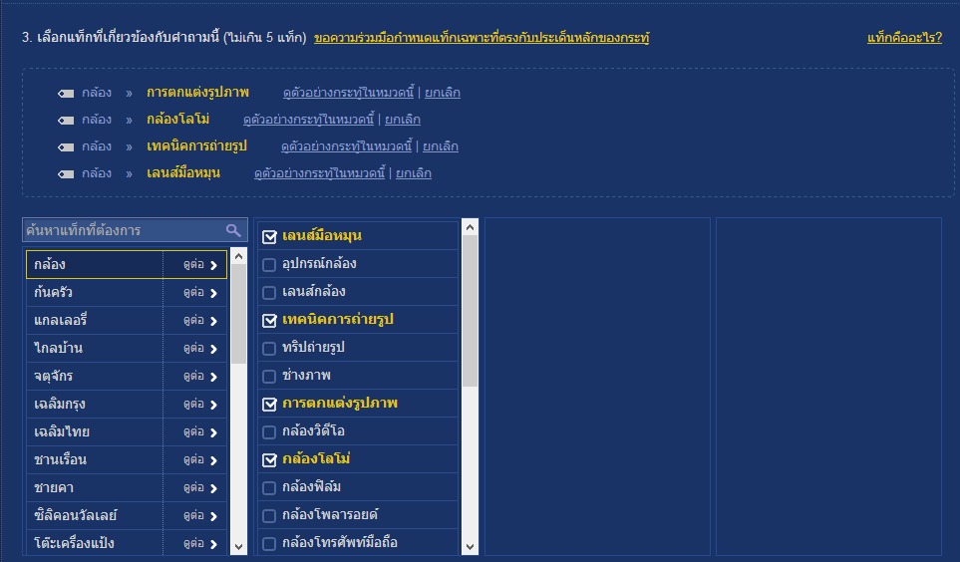
Task: Uncheck the เลนส์มือหมุน checkbox
Action: pyautogui.click(x=269, y=236)
